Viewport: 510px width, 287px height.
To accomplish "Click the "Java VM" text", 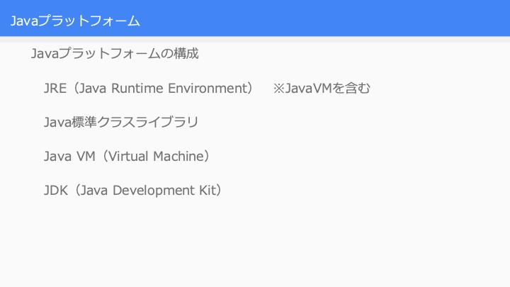I will pyautogui.click(x=69, y=156).
